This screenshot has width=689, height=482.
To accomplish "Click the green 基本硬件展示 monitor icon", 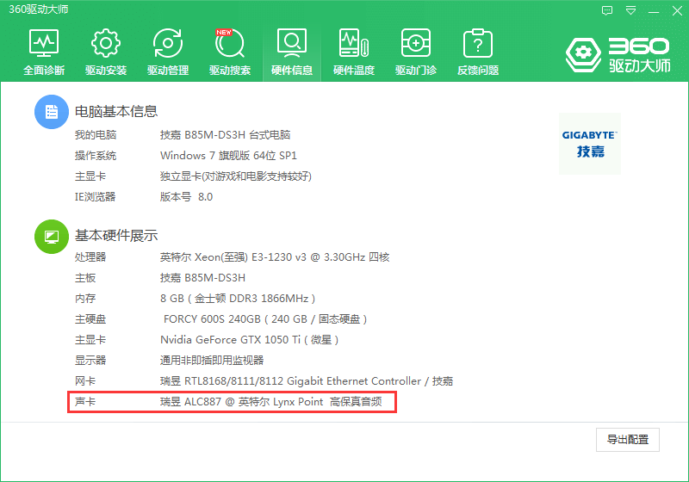I will [51, 236].
